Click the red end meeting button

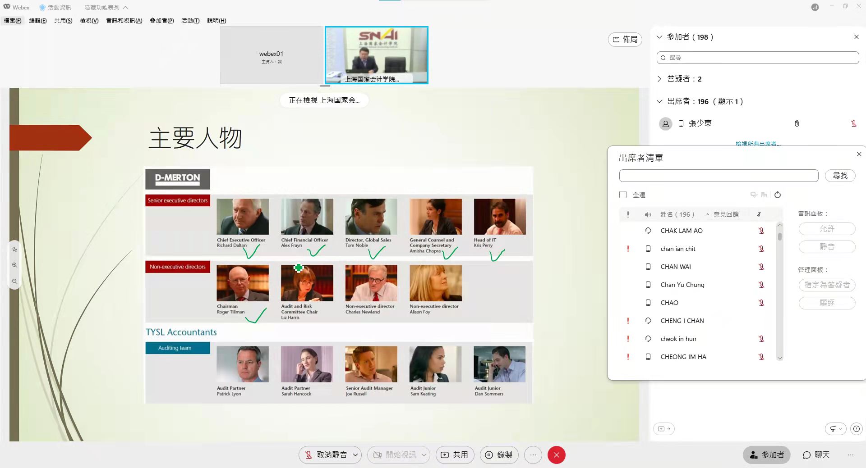pos(556,455)
